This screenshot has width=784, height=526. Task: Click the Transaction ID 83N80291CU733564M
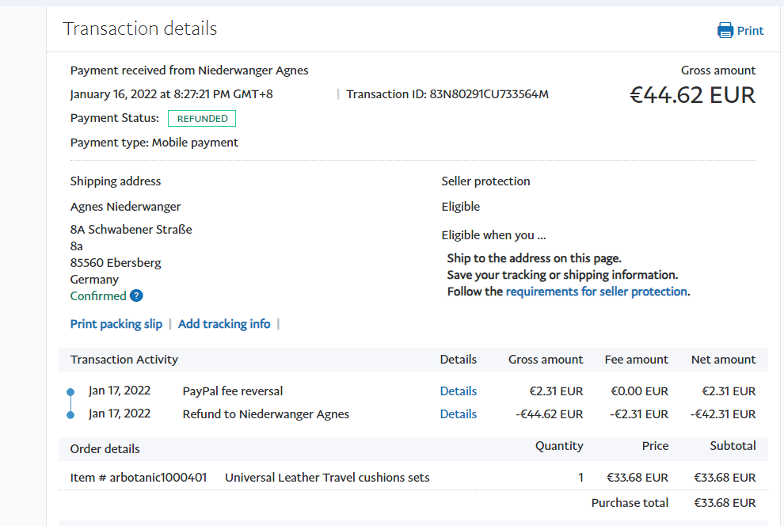[489, 94]
